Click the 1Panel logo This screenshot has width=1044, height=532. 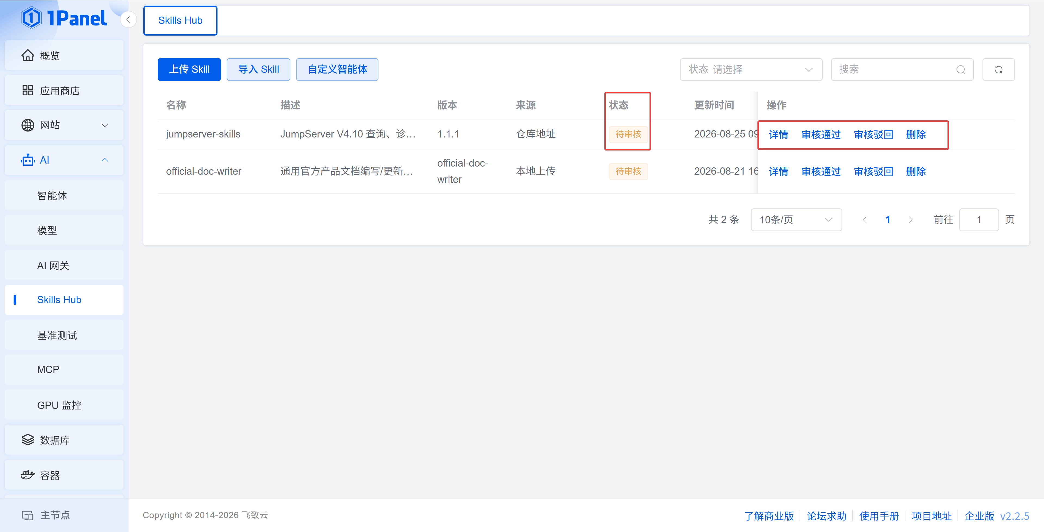pos(64,18)
